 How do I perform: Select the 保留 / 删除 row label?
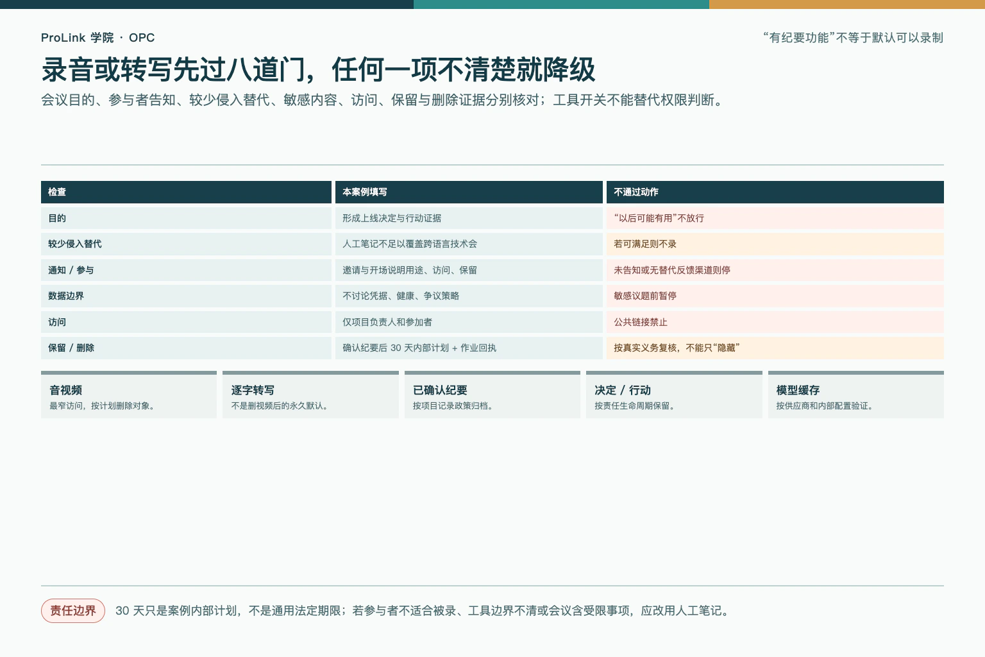pyautogui.click(x=186, y=348)
